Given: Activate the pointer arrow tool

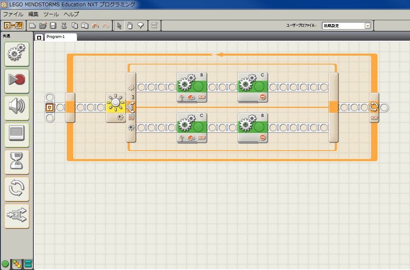Looking at the screenshot, I should (x=119, y=26).
